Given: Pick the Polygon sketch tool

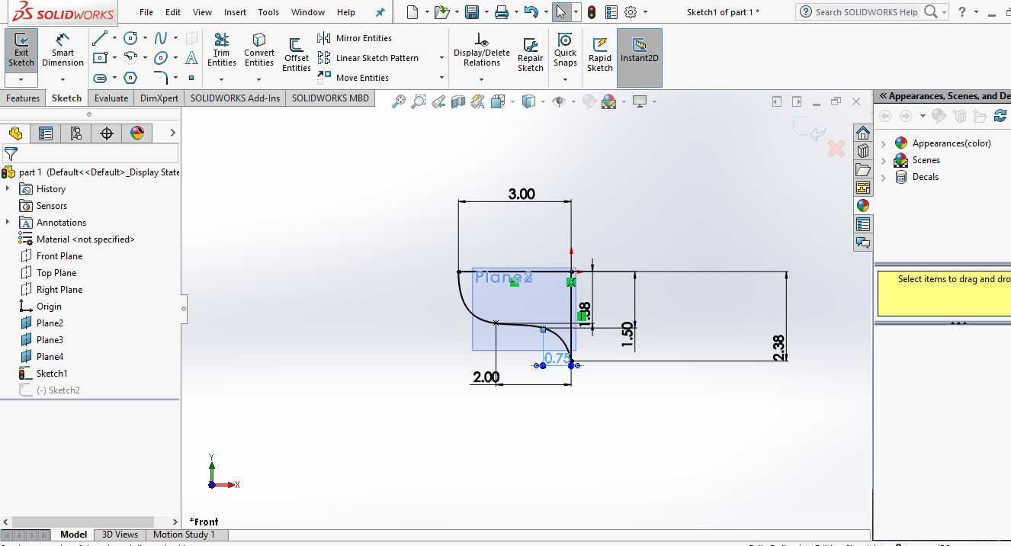Looking at the screenshot, I should click(x=131, y=78).
